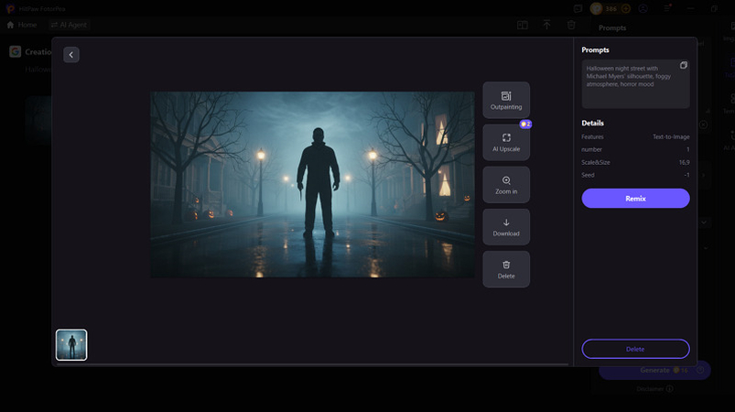Delete image via trash button beside preview
735x412 pixels.
pyautogui.click(x=506, y=269)
